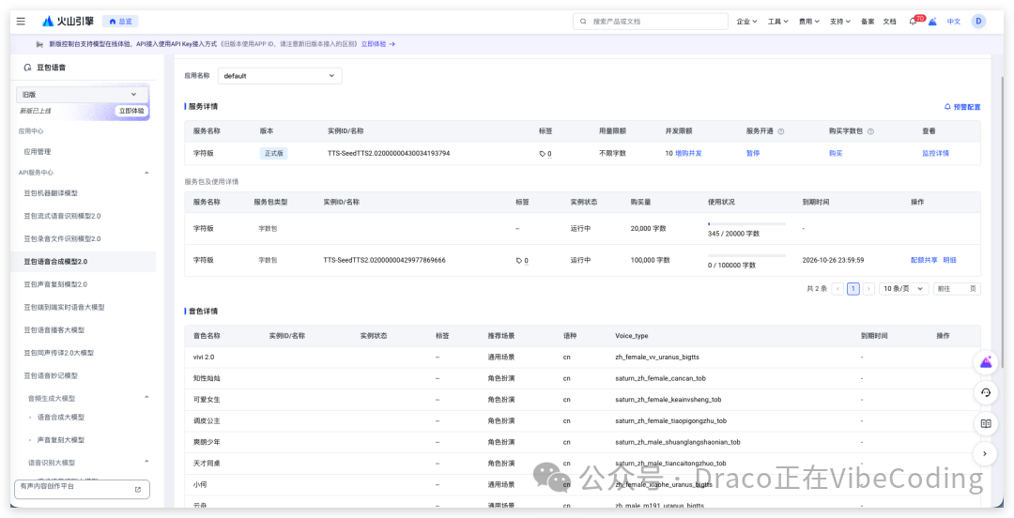Select 豆包语音合成模型2.0
1014x518 pixels.
point(55,262)
